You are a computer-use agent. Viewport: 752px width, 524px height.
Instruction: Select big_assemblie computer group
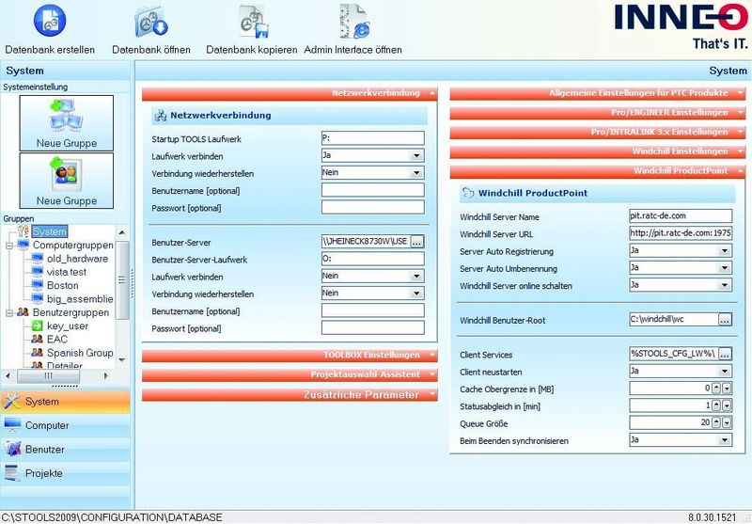pos(80,298)
